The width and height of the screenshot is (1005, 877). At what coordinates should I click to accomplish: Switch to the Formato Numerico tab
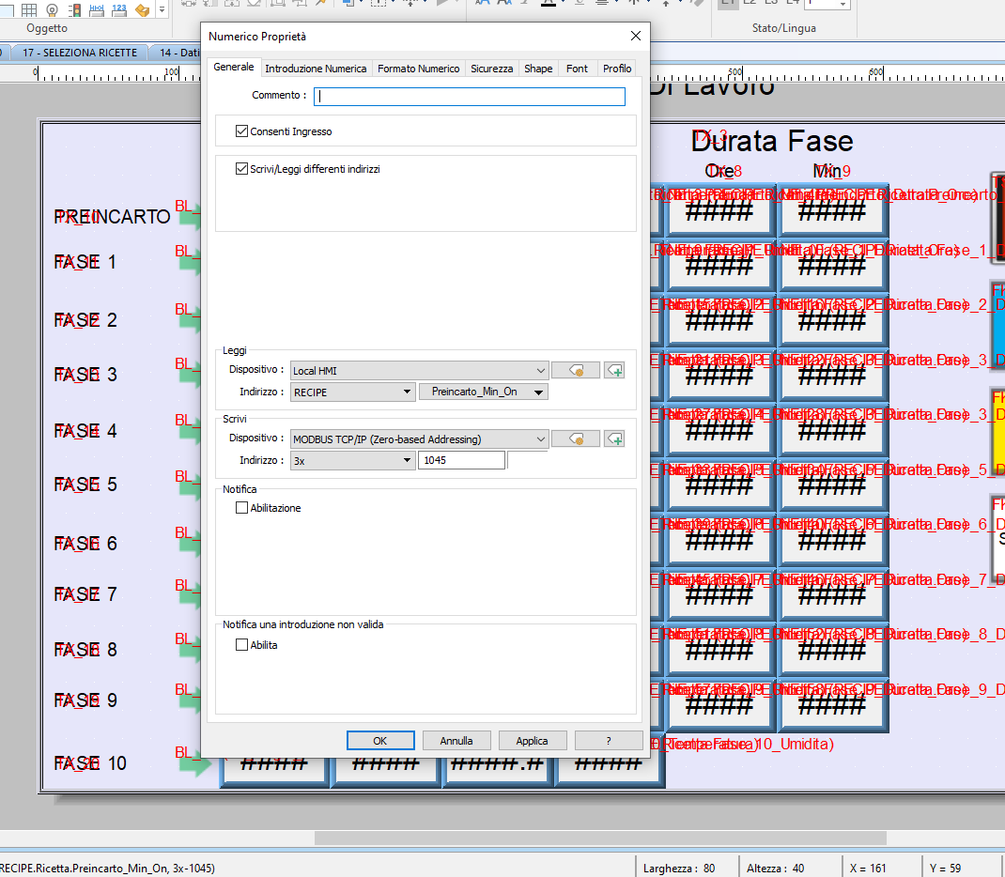(x=419, y=69)
